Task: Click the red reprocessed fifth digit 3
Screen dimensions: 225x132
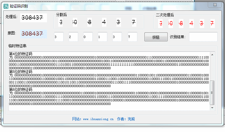Action: [202, 23]
